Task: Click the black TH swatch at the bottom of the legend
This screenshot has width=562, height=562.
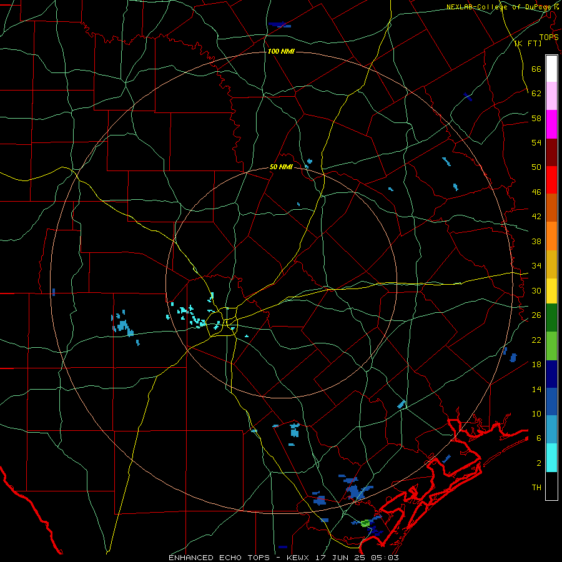Action: click(x=551, y=486)
